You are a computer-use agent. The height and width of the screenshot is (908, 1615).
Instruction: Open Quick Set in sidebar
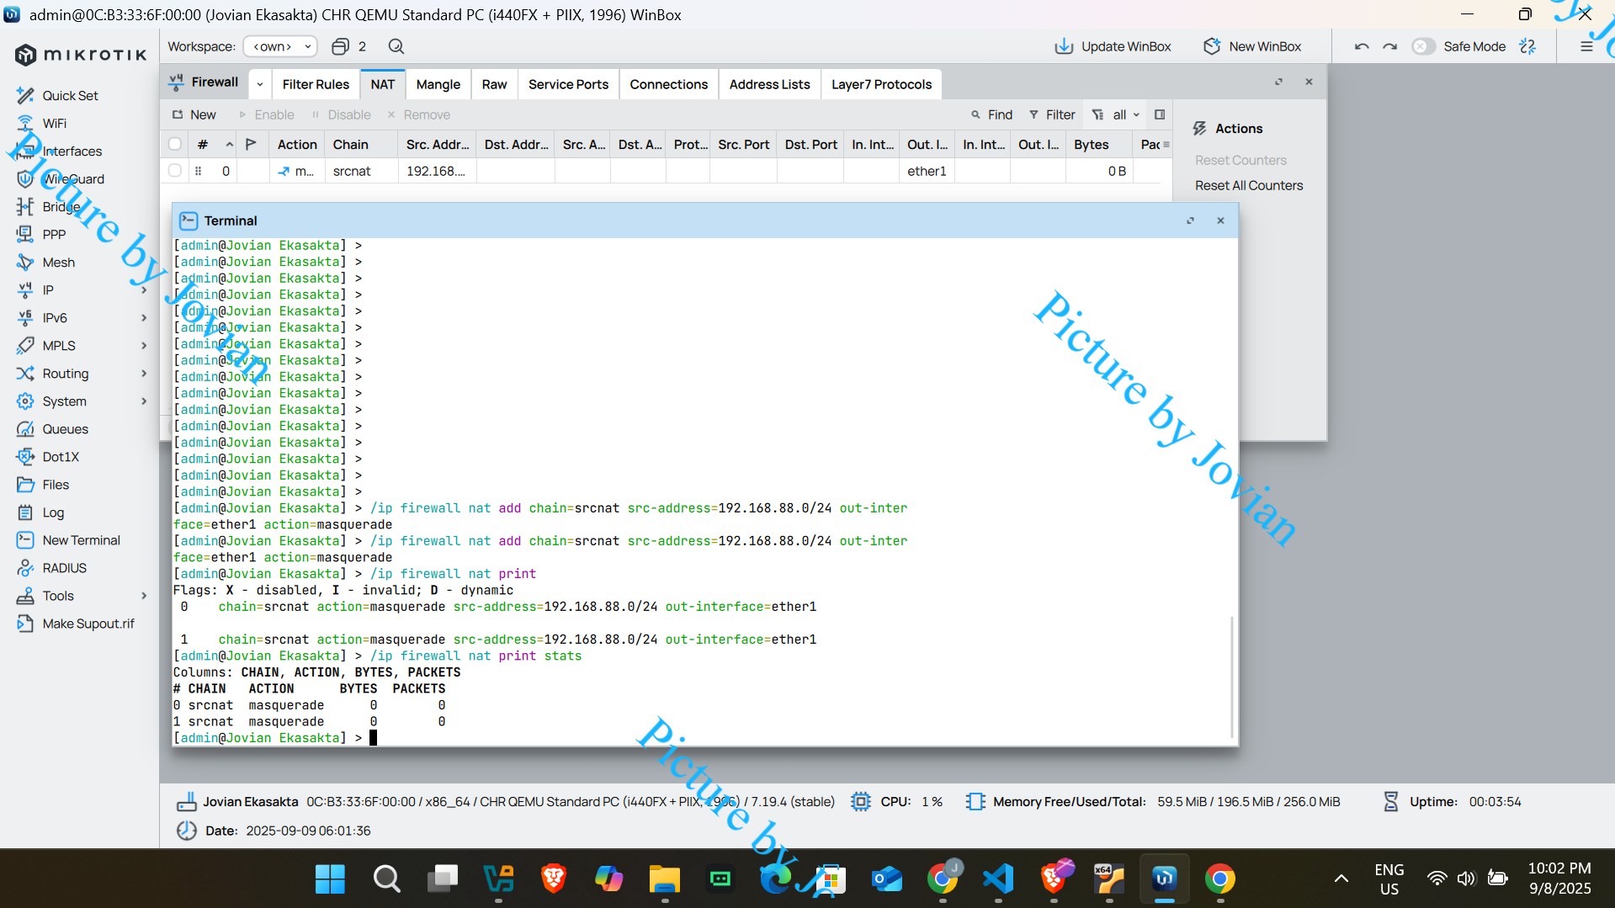coord(70,95)
